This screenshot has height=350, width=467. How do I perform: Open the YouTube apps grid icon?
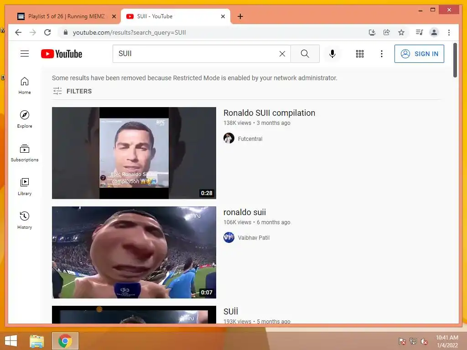(360, 54)
